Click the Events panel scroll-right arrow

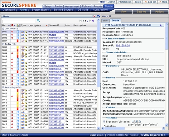[x=164, y=128]
